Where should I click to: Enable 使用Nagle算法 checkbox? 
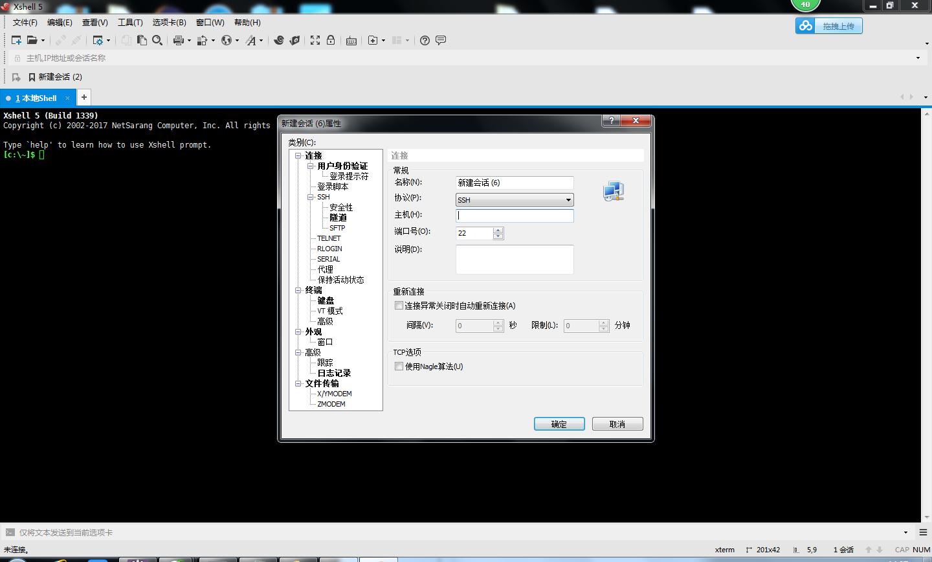tap(399, 366)
